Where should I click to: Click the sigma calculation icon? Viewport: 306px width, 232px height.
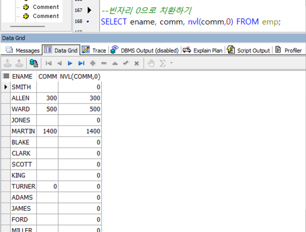(x=162, y=63)
